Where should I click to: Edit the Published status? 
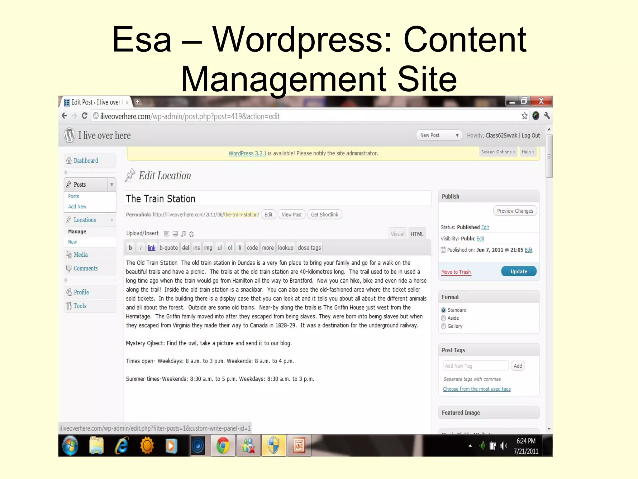pyautogui.click(x=485, y=227)
